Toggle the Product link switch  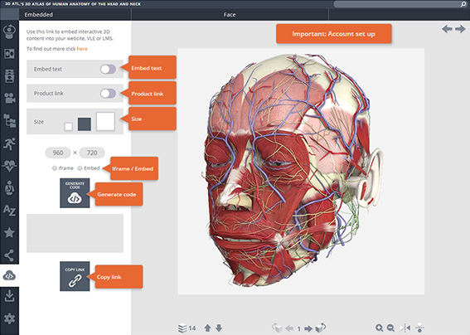pos(108,93)
